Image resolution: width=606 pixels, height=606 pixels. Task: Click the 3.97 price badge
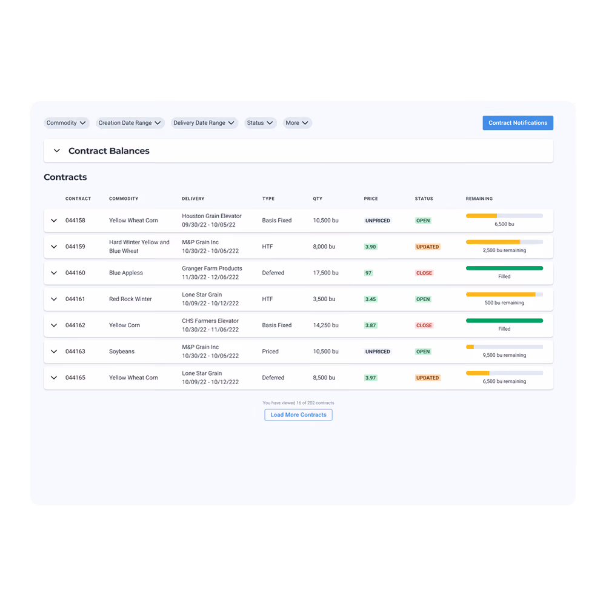pyautogui.click(x=371, y=378)
